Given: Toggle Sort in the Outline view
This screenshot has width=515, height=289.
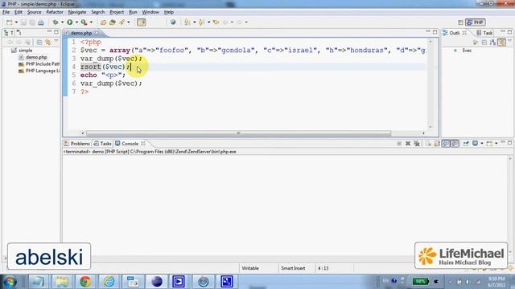Looking at the screenshot, I should point(492,43).
